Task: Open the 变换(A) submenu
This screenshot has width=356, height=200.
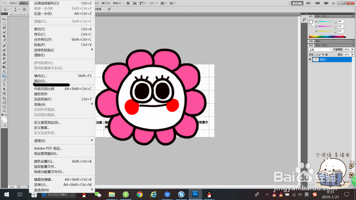Action: point(62,104)
